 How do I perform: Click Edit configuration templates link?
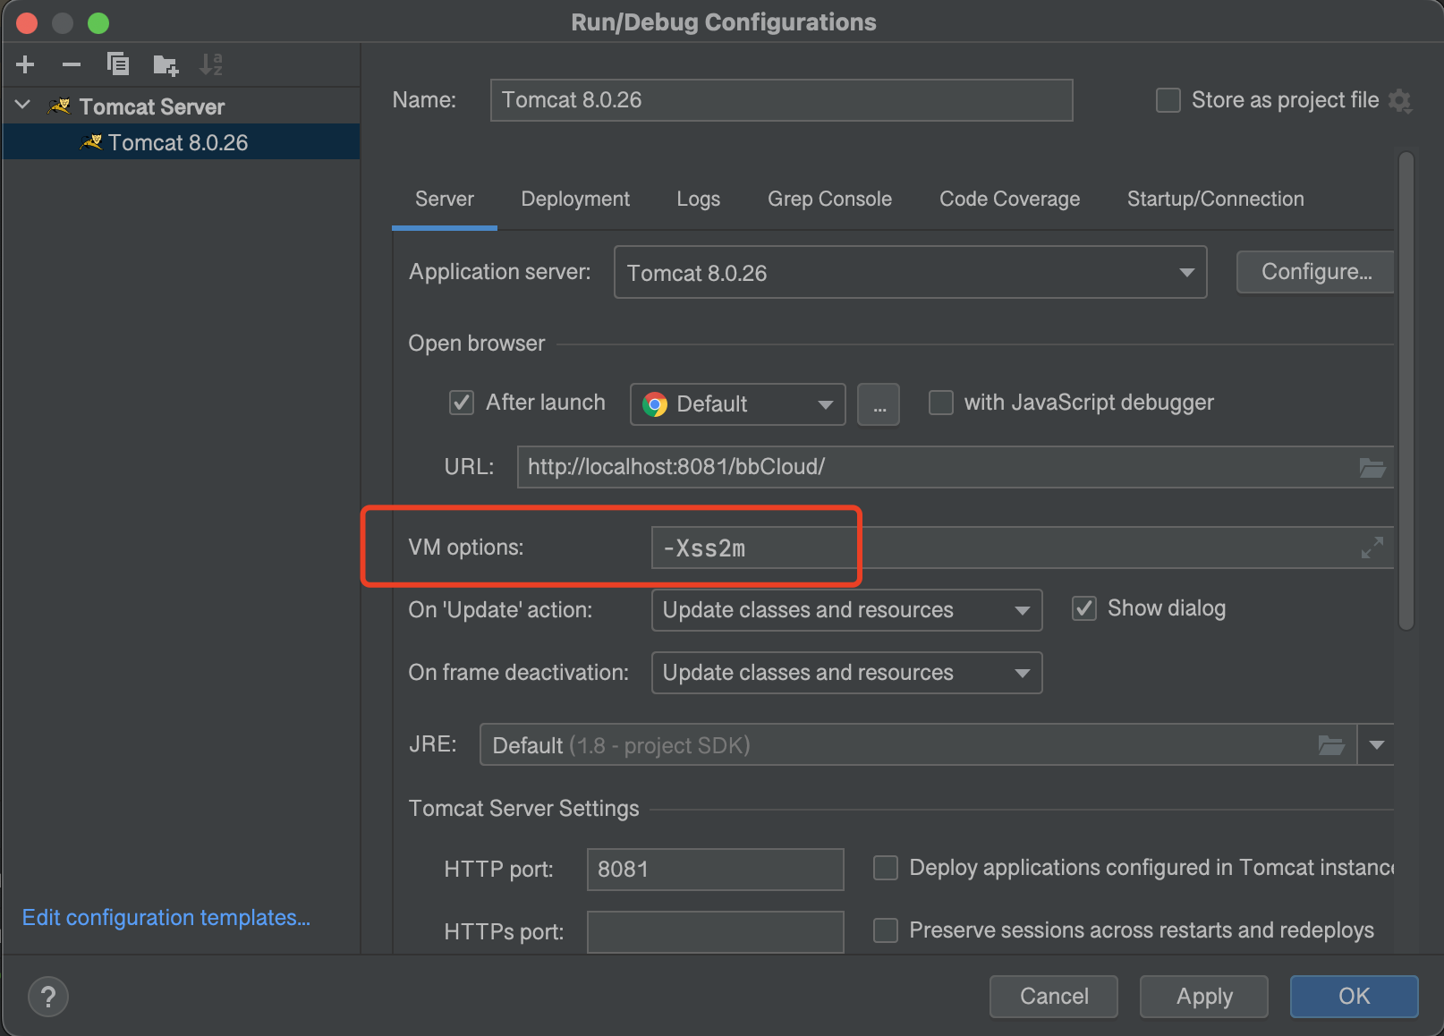click(x=166, y=917)
